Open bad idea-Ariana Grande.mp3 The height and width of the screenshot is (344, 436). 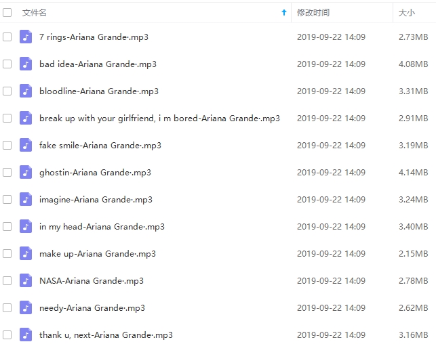(x=98, y=64)
